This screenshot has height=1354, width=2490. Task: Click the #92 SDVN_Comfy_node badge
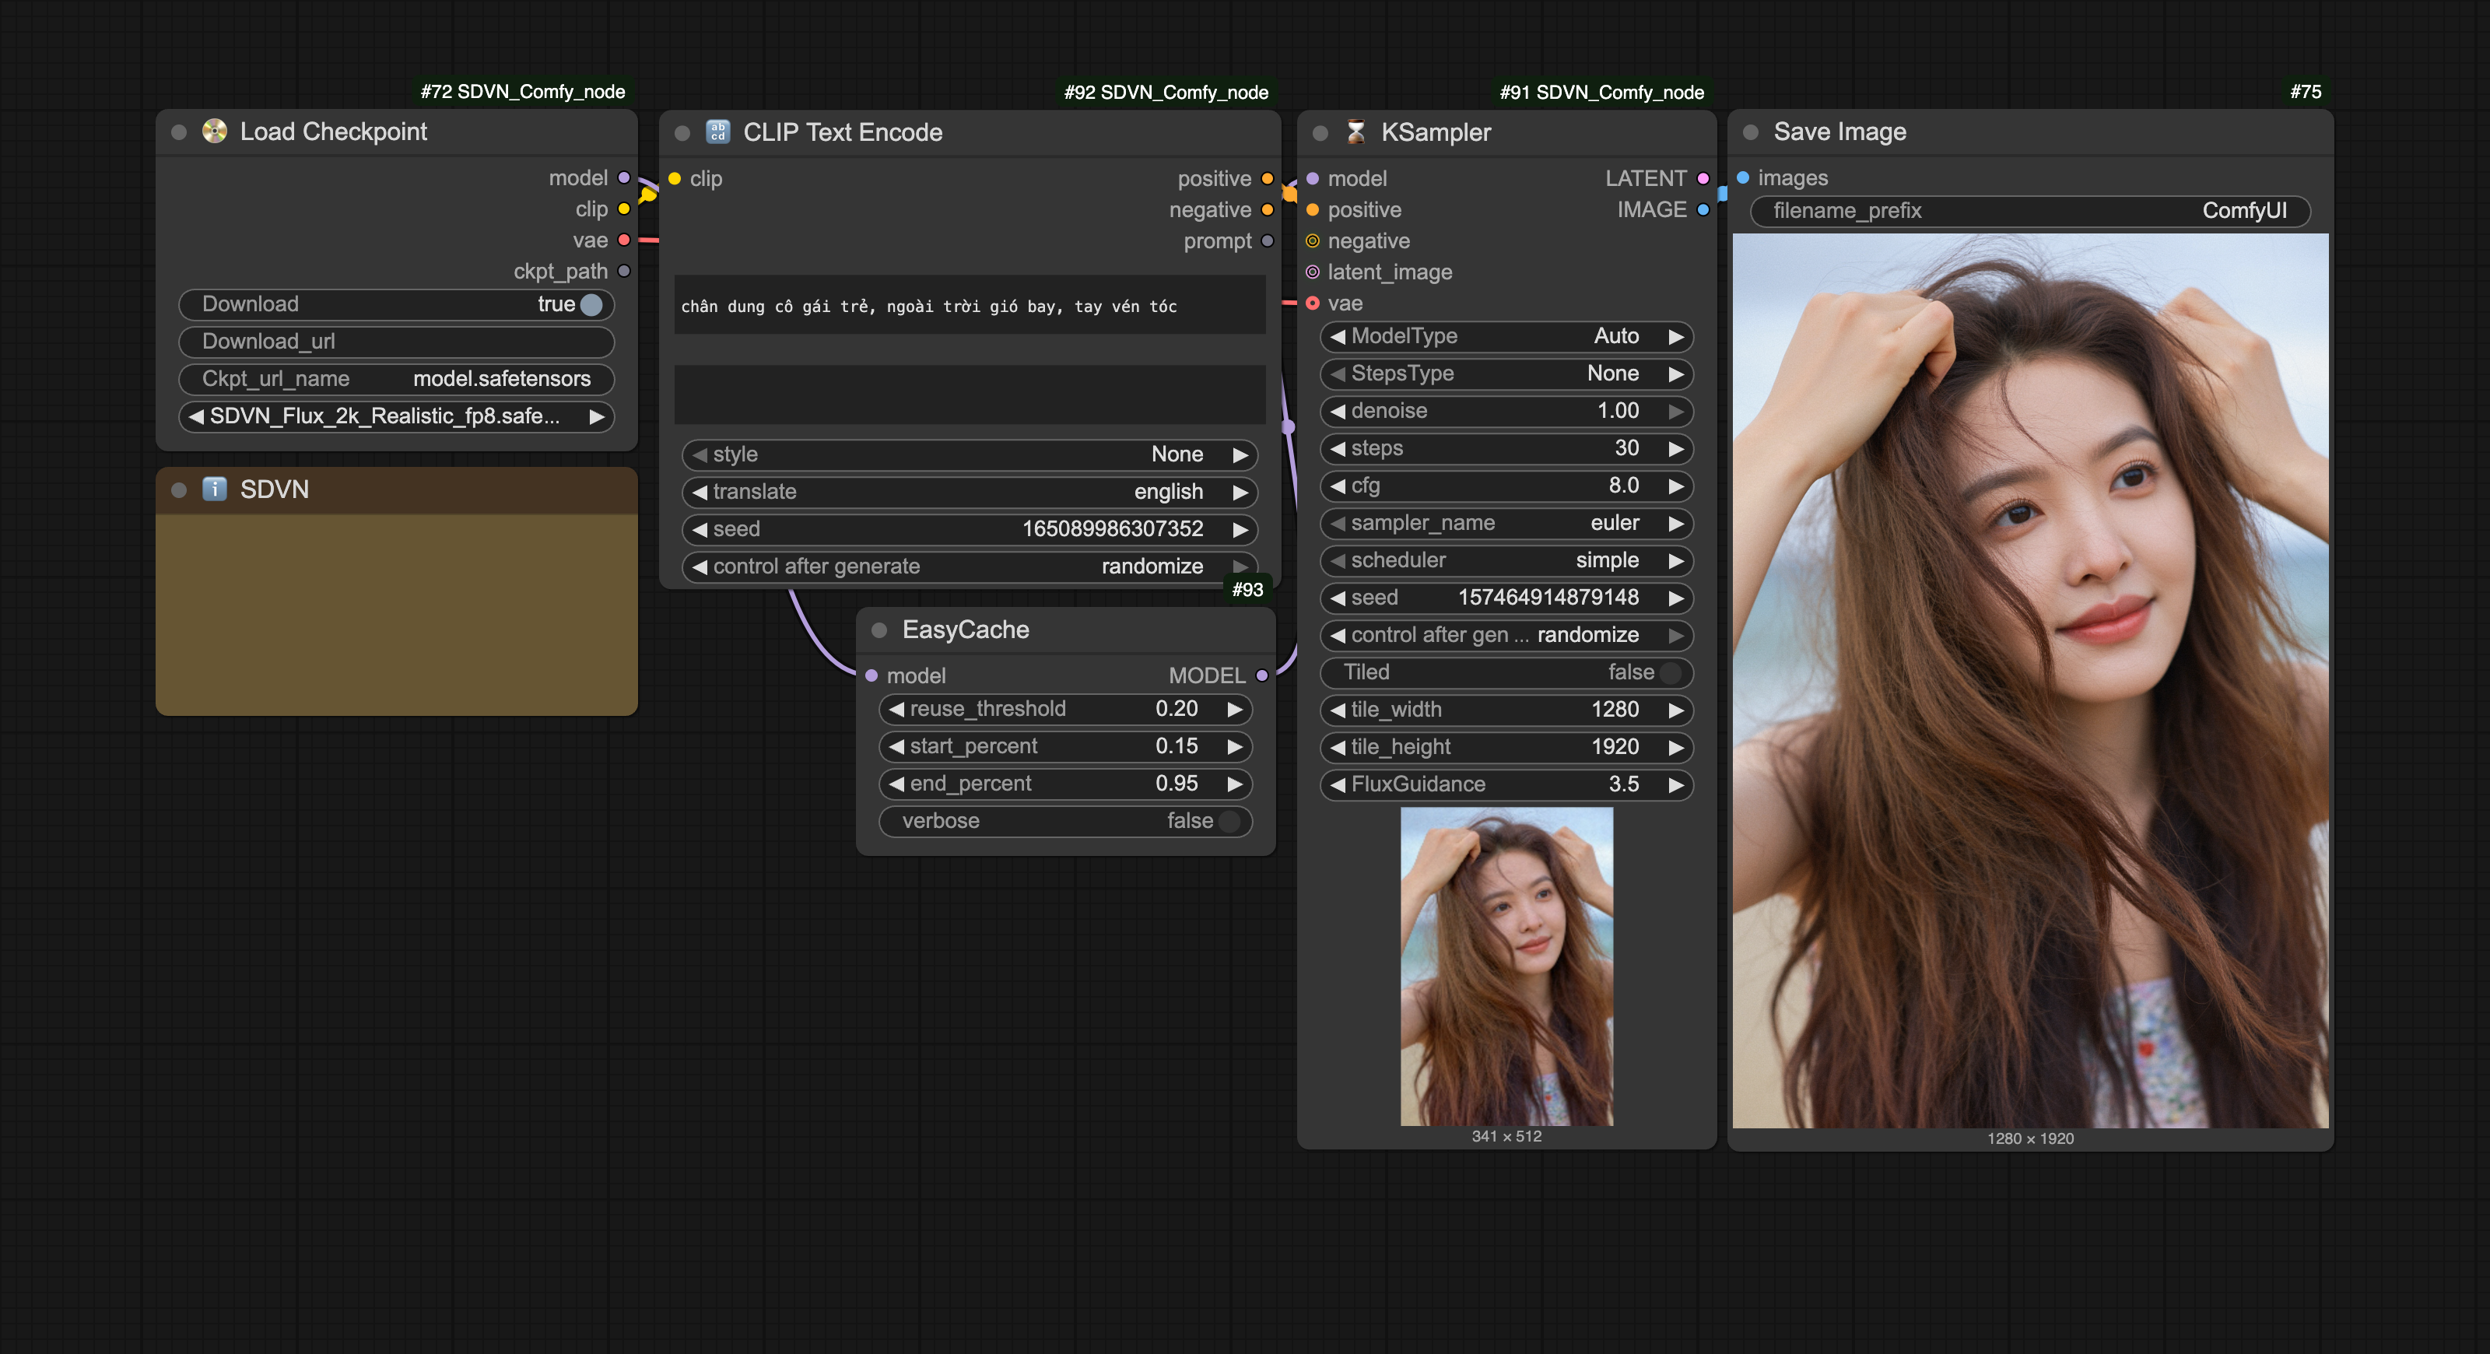coord(1166,92)
